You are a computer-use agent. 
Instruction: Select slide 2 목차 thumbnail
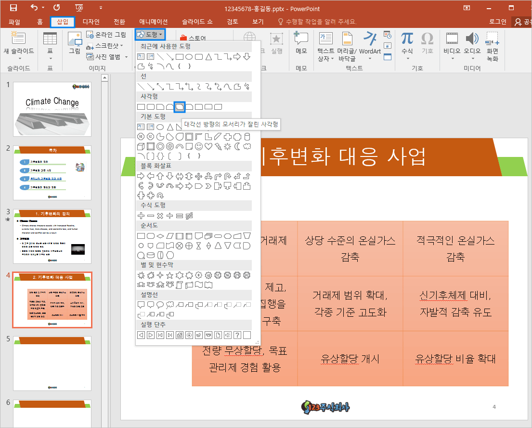pyautogui.click(x=52, y=173)
